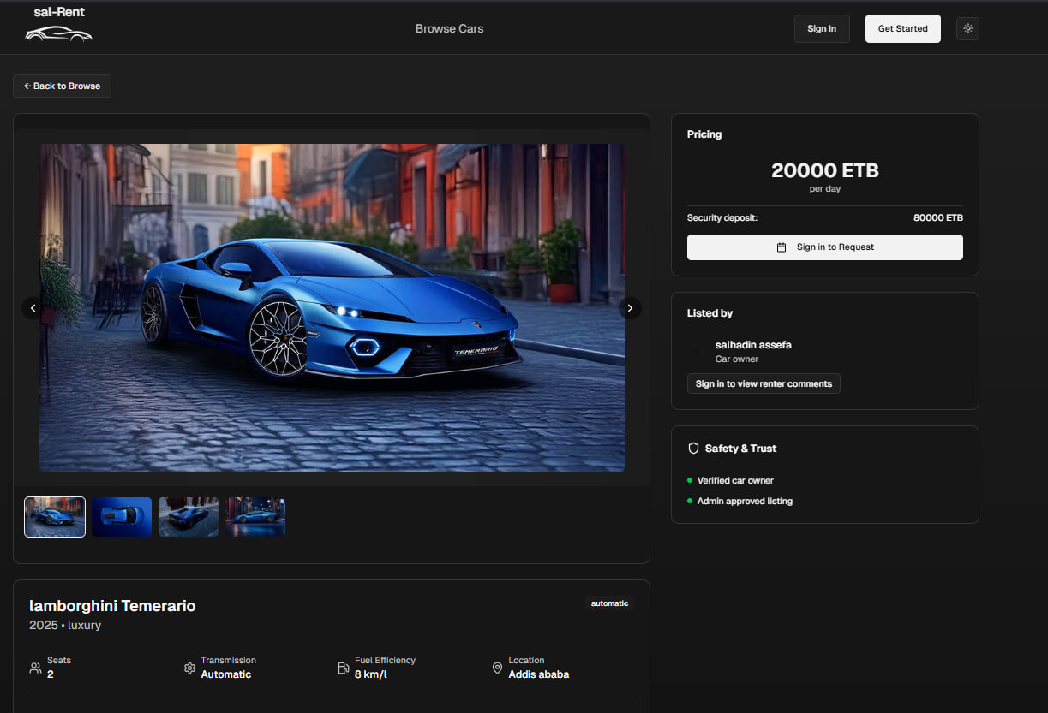Click the Automatic transmission value
The width and height of the screenshot is (1048, 713).
tap(226, 674)
